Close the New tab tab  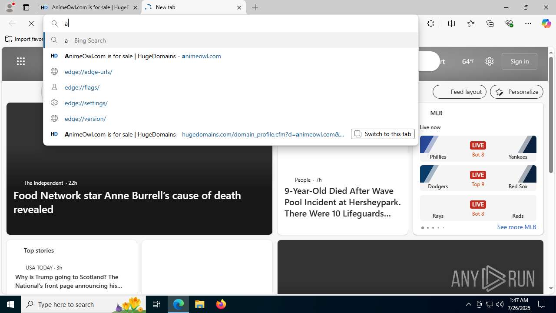tap(239, 7)
